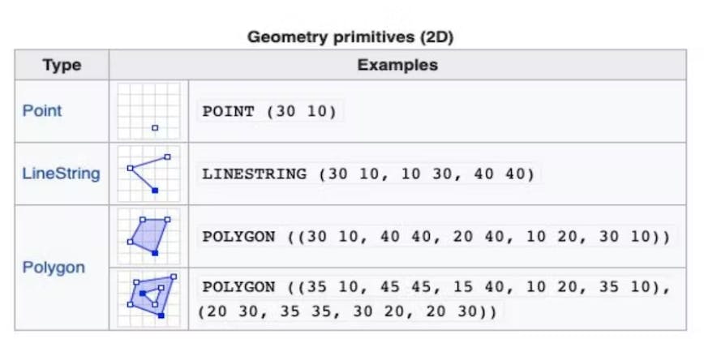
Task: Click the small square point marker in Point diagram
Action: point(155,127)
